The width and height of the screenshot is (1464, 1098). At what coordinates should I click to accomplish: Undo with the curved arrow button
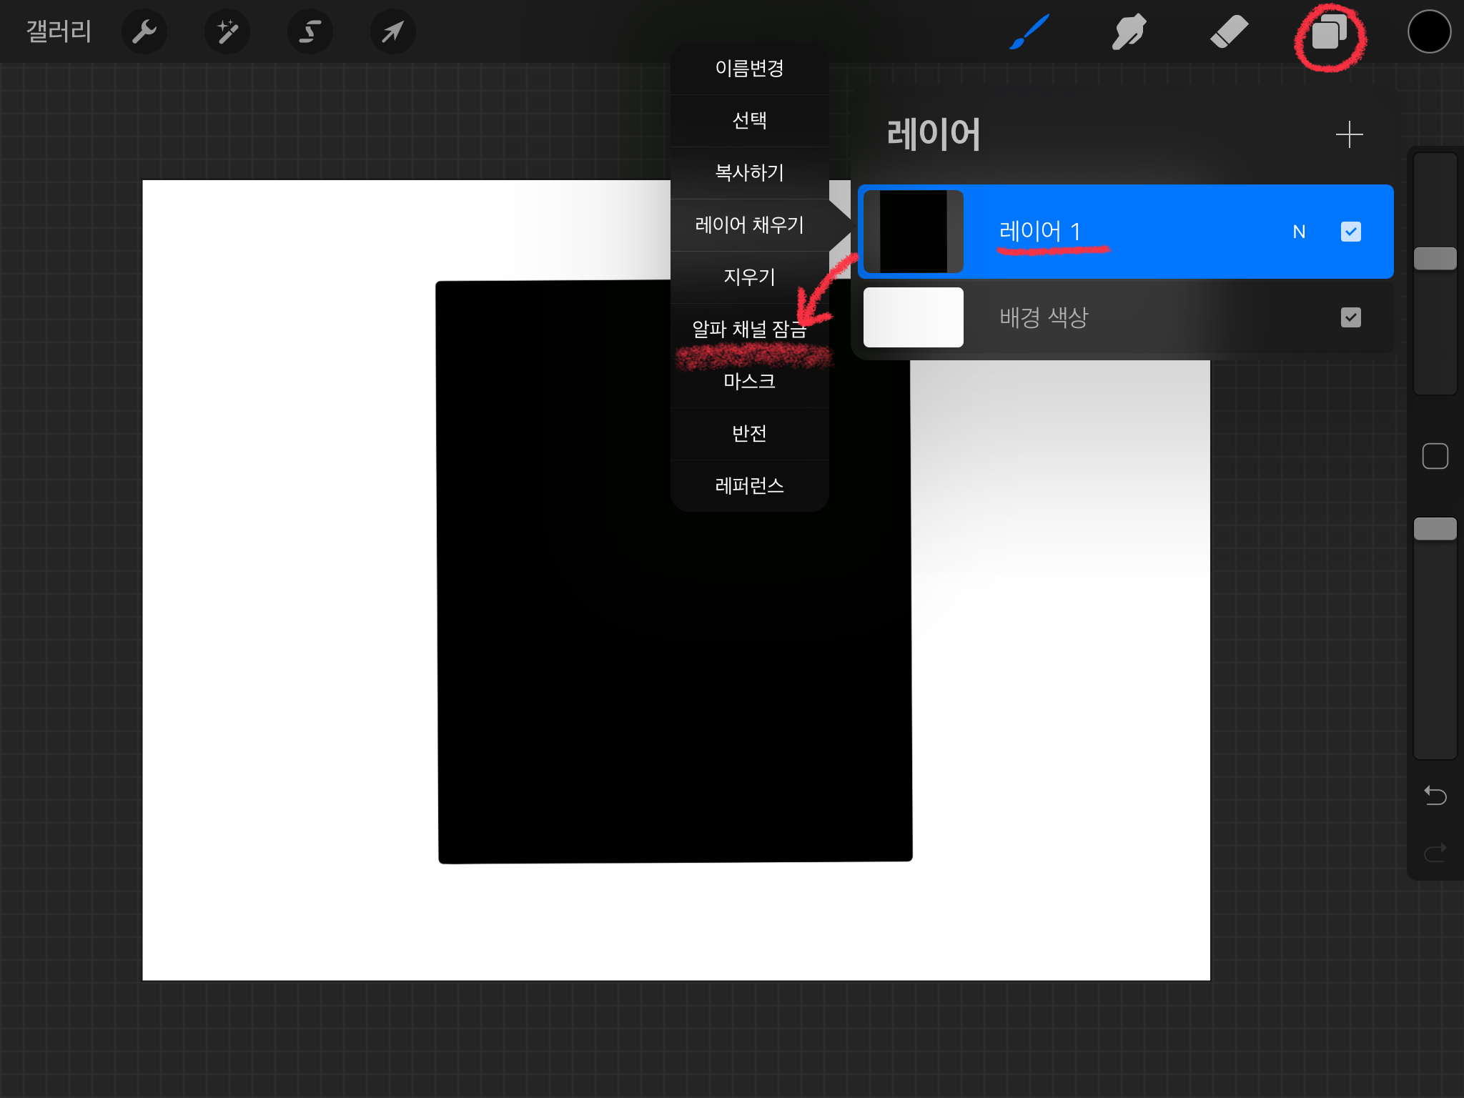[x=1435, y=795]
